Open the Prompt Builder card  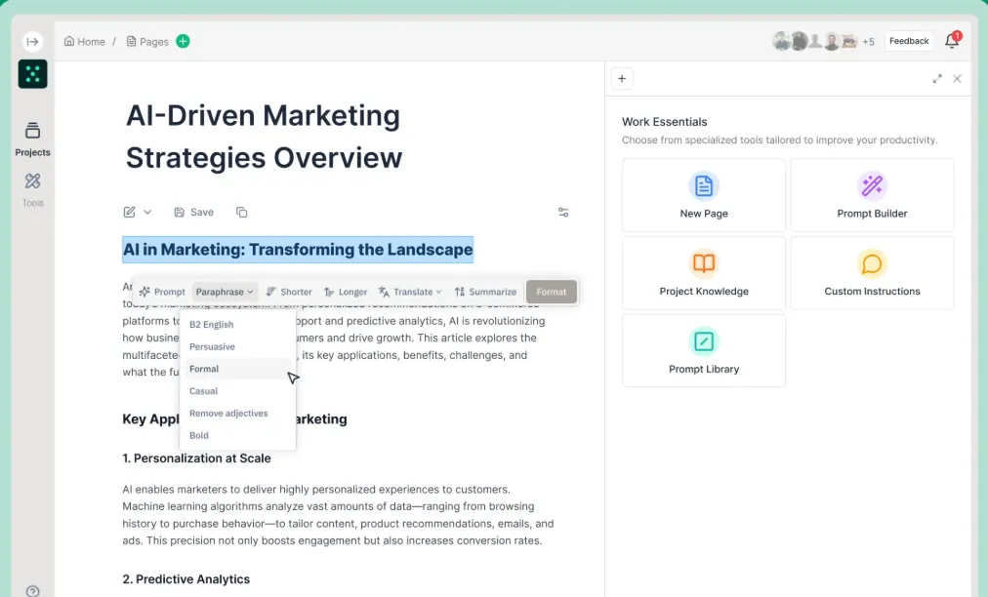[872, 195]
